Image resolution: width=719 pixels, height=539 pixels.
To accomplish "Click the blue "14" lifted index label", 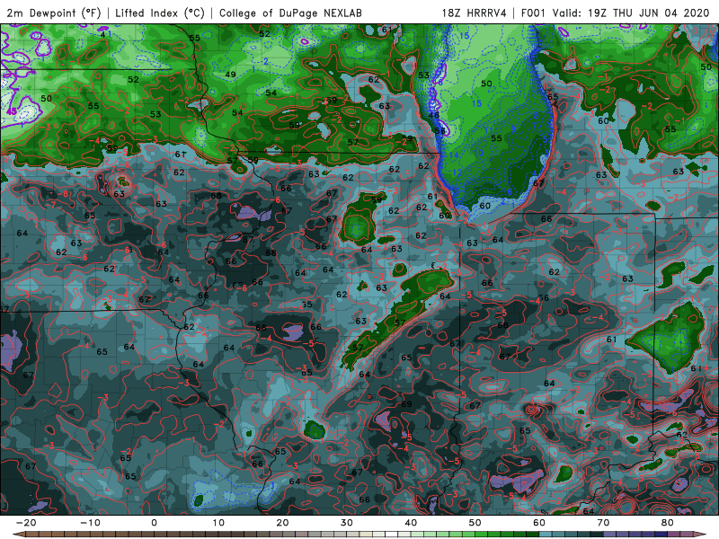I will tap(454, 155).
